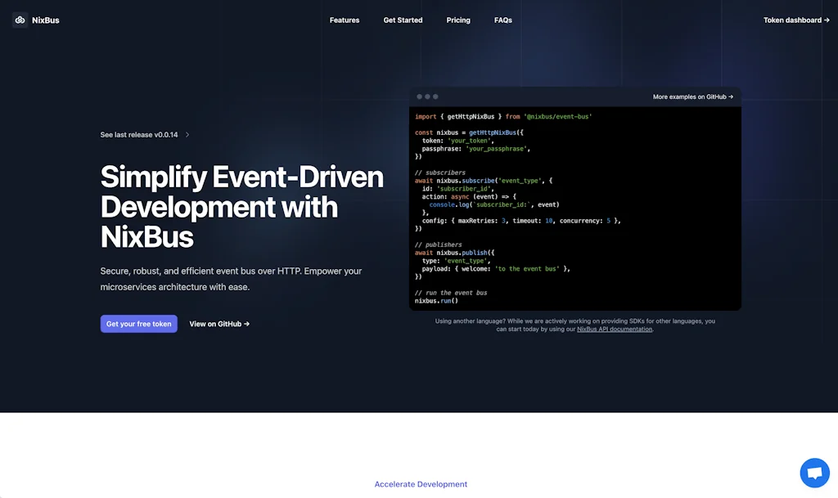Open the chat widget bubble
Viewport: 838px width, 498px height.
point(814,472)
